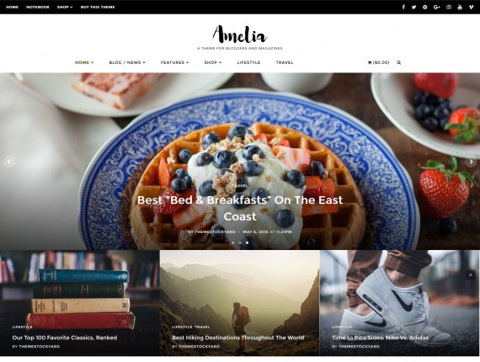Select the second slider pagination dot

pyautogui.click(x=240, y=242)
